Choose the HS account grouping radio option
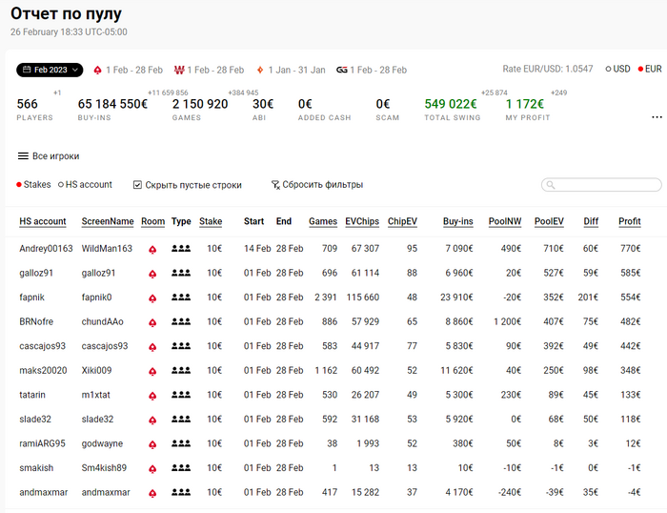Image resolution: width=667 pixels, height=513 pixels. click(61, 185)
